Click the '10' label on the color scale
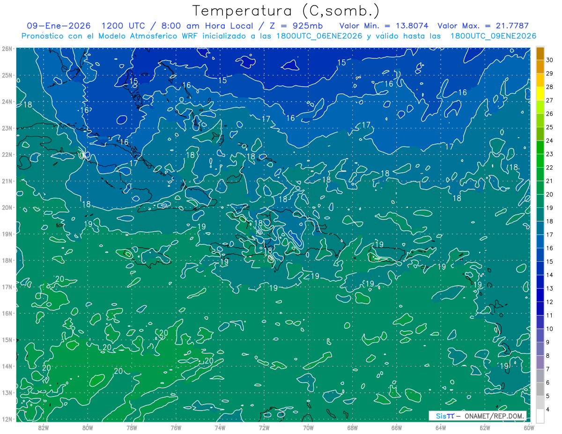The height and width of the screenshot is (434, 562). coord(550,329)
